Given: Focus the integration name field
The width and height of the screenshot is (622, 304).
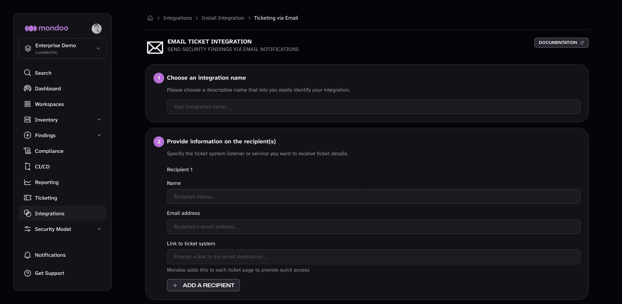Looking at the screenshot, I should pyautogui.click(x=374, y=107).
